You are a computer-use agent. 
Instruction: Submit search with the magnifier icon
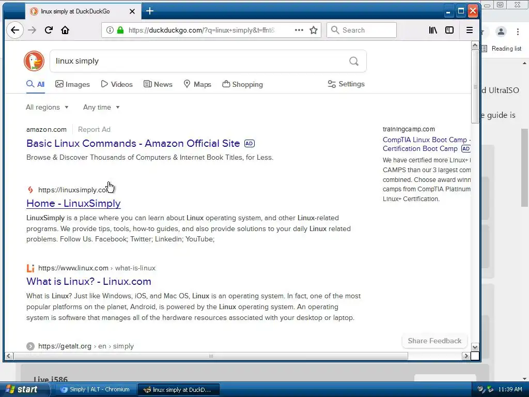tap(353, 61)
